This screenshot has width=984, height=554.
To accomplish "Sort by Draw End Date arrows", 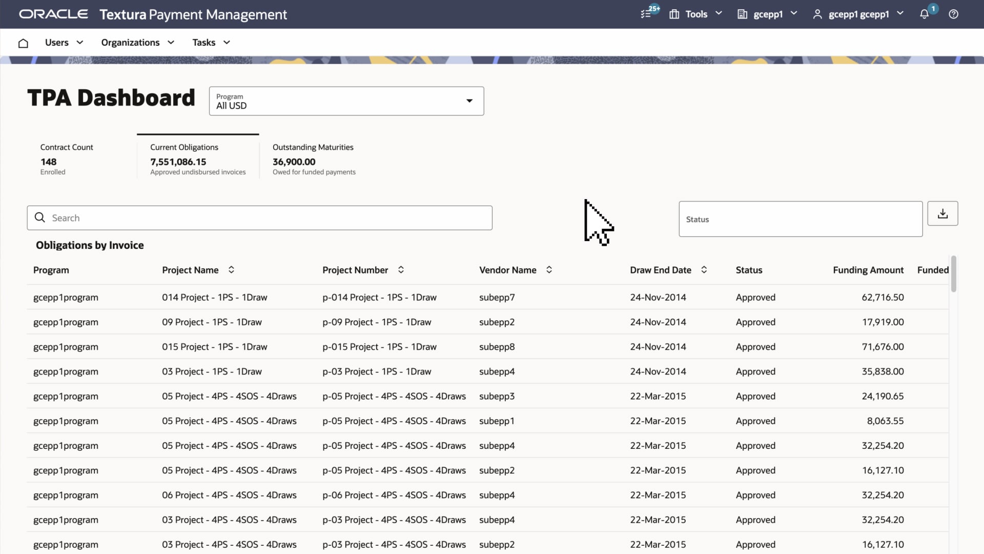I will click(704, 270).
